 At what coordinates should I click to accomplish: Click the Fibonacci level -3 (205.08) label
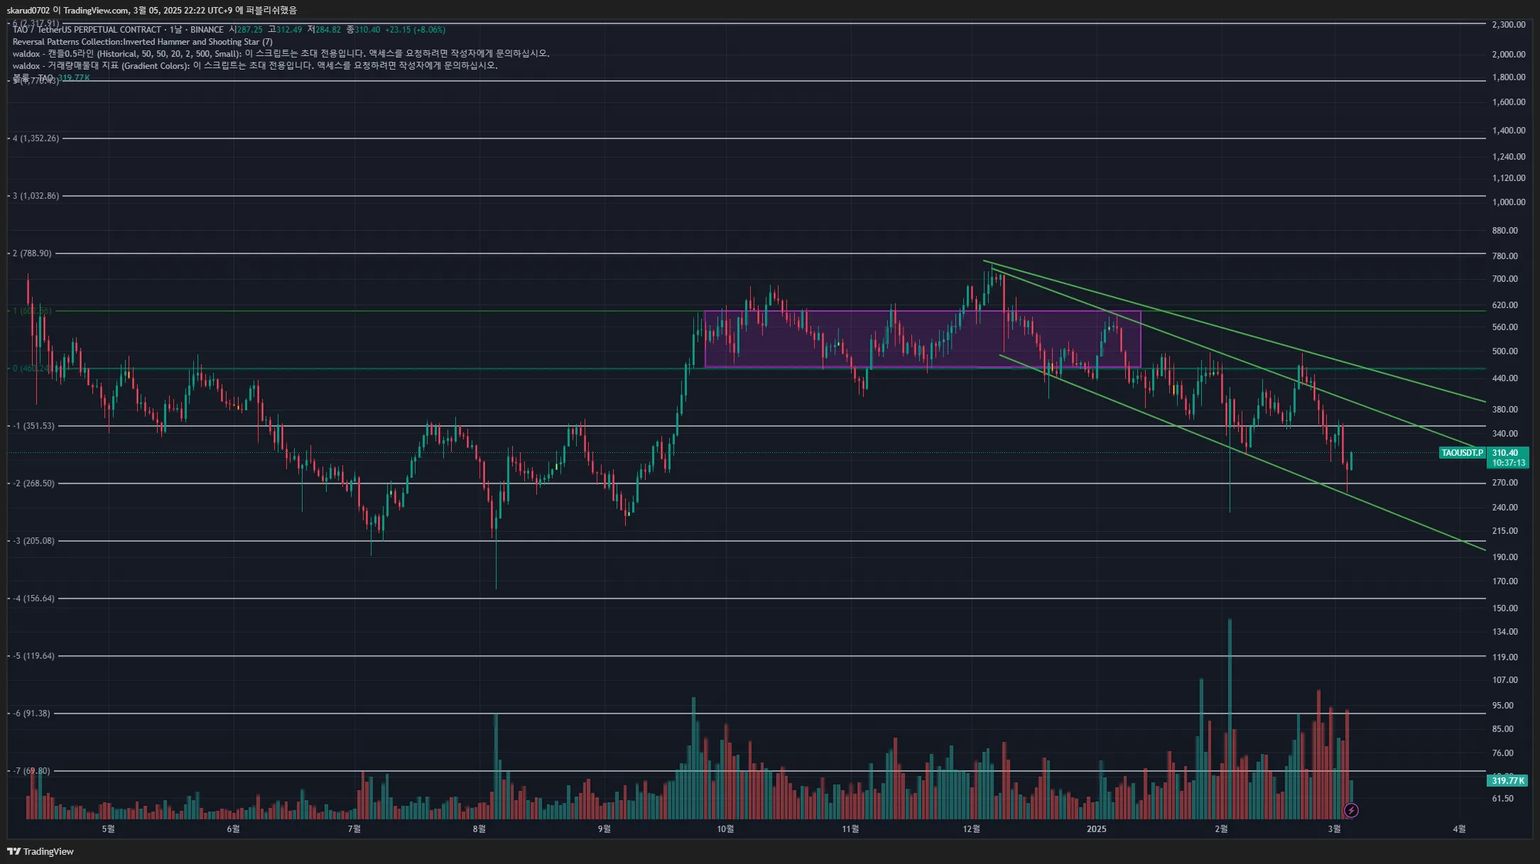33,541
